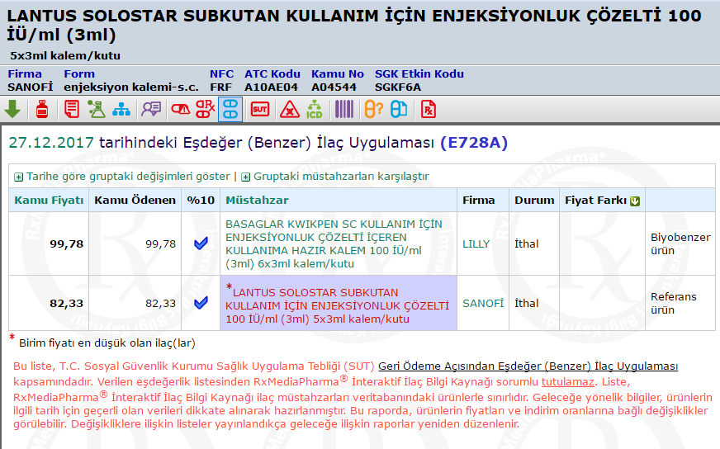This screenshot has width=720, height=449.
Task: Click the blue hierarchy tree icon
Action: pyautogui.click(x=122, y=109)
